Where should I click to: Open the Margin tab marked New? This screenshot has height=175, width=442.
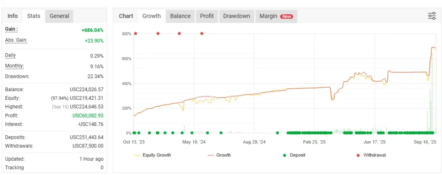point(276,16)
